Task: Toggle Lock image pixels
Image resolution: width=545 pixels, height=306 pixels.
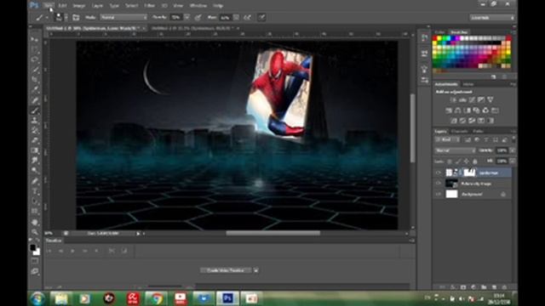Action: tap(458, 161)
